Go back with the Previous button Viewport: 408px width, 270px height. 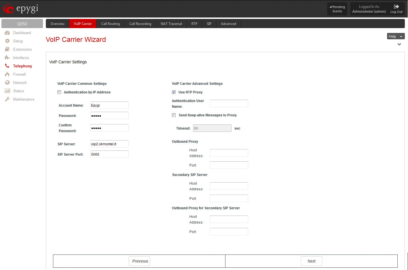(139, 261)
